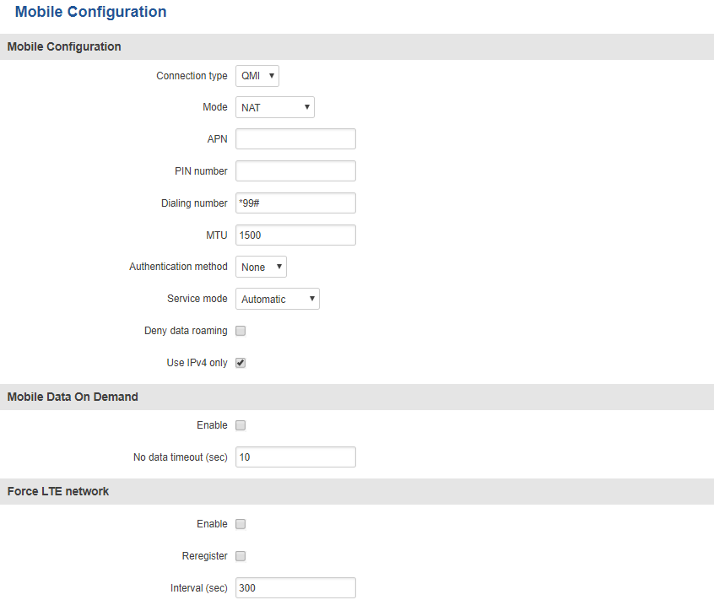This screenshot has width=714, height=600.
Task: Click the Mobile Data On Demand section header
Action: coord(73,397)
